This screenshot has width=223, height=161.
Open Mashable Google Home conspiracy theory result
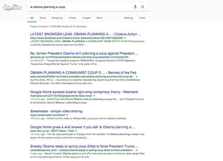84,92
